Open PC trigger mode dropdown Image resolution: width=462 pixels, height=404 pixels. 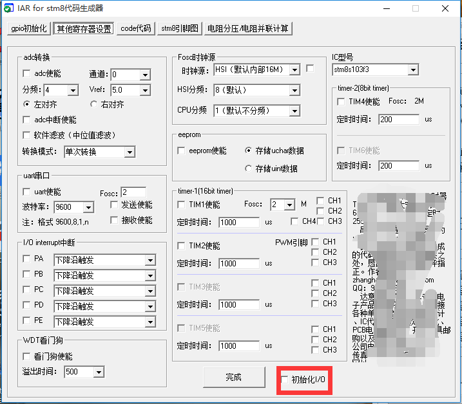click(x=150, y=291)
